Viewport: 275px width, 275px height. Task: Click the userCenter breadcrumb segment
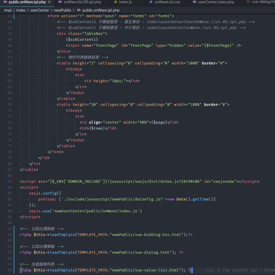(x=40, y=10)
